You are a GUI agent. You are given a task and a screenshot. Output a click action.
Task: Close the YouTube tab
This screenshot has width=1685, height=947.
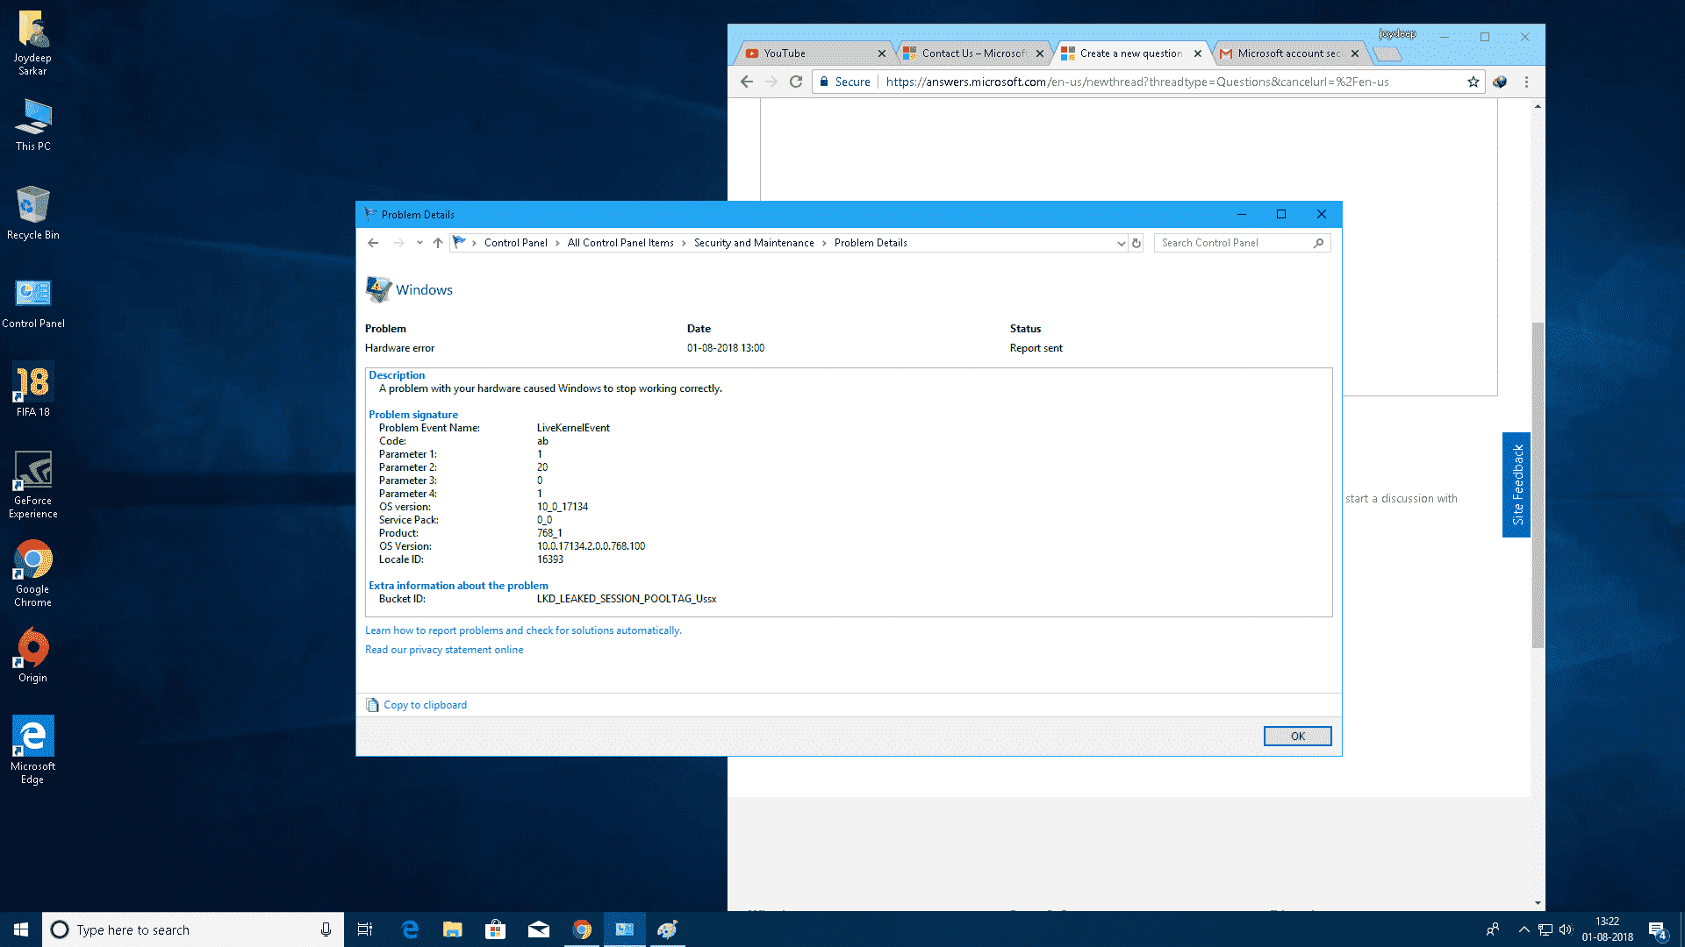tap(882, 53)
